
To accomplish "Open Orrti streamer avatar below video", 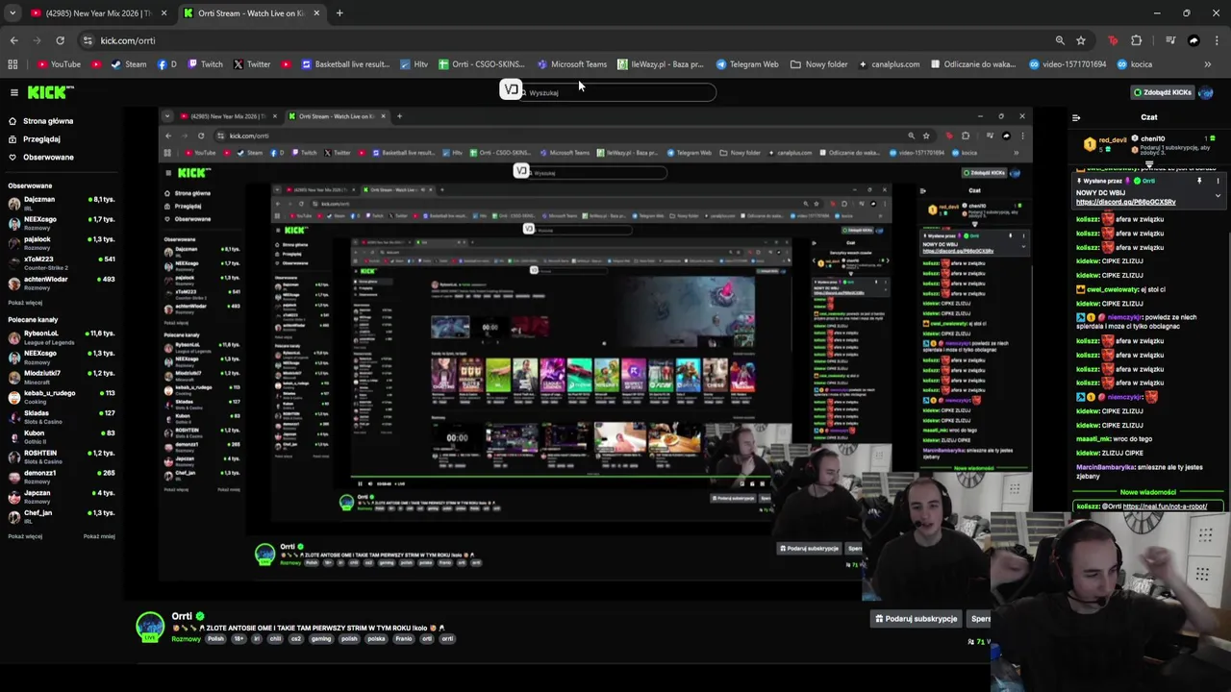I will 150,627.
